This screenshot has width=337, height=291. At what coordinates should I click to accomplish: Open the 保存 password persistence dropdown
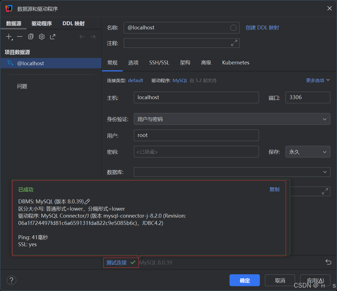click(x=308, y=152)
